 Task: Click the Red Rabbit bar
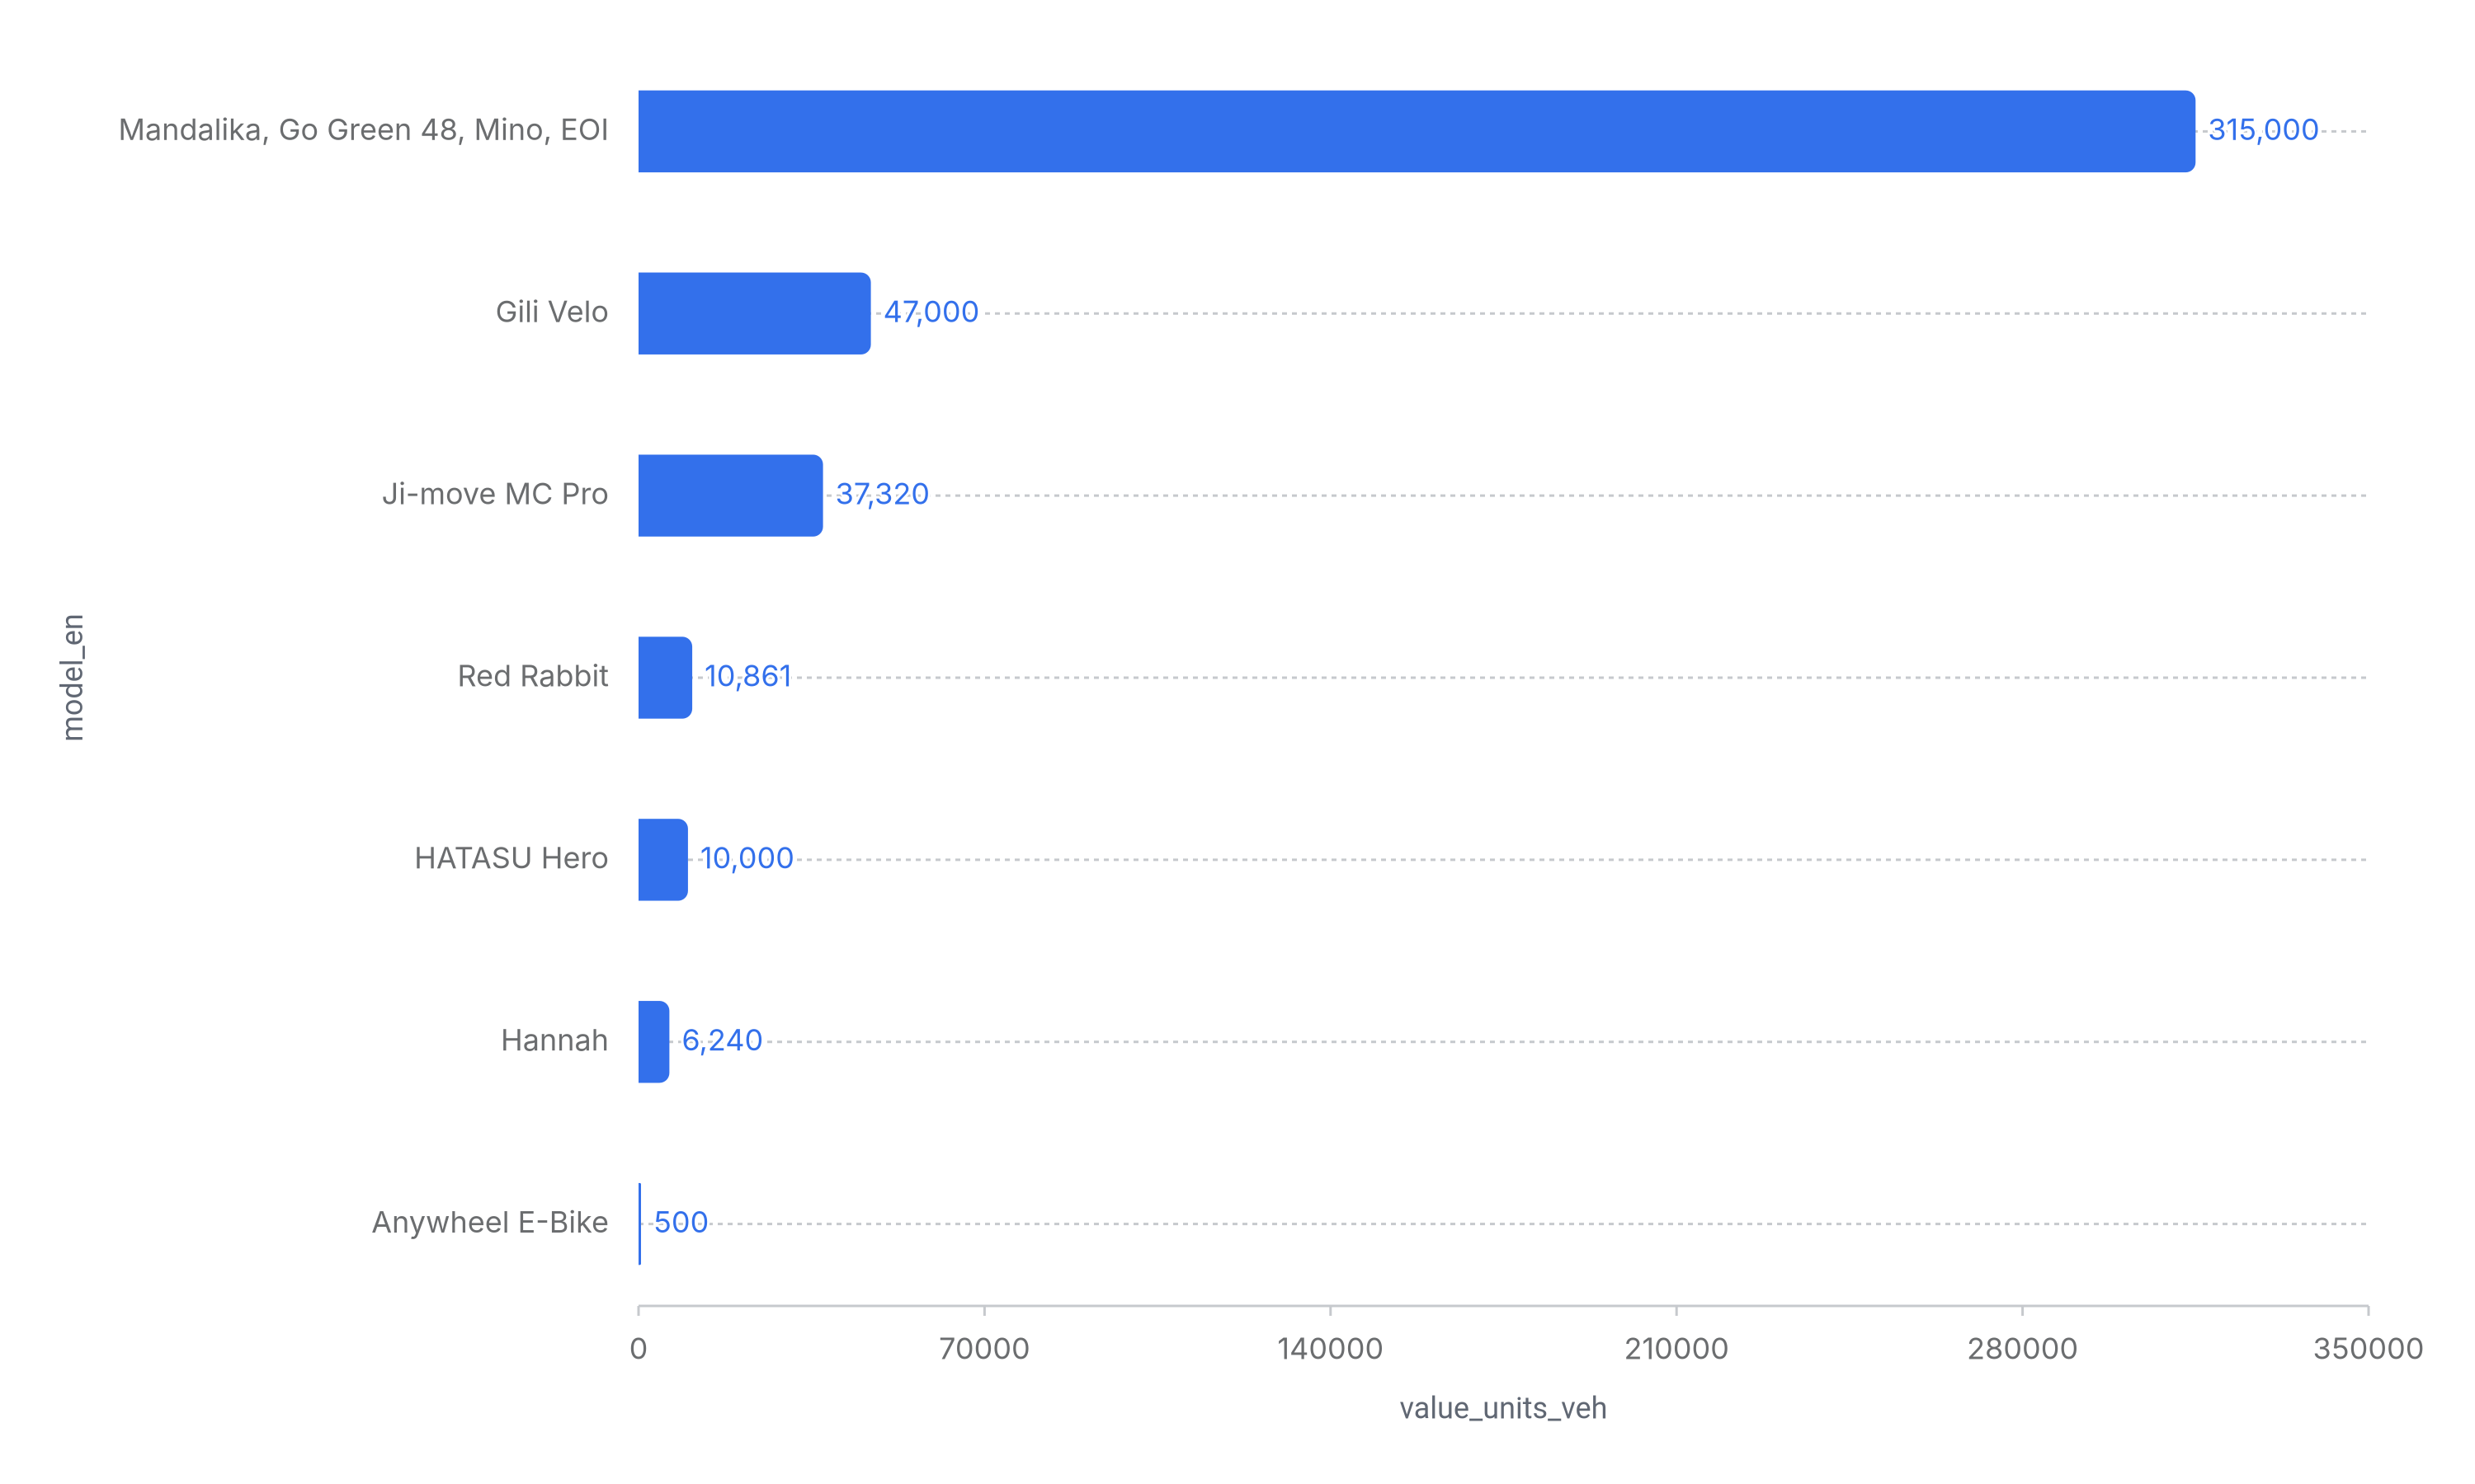(x=664, y=677)
